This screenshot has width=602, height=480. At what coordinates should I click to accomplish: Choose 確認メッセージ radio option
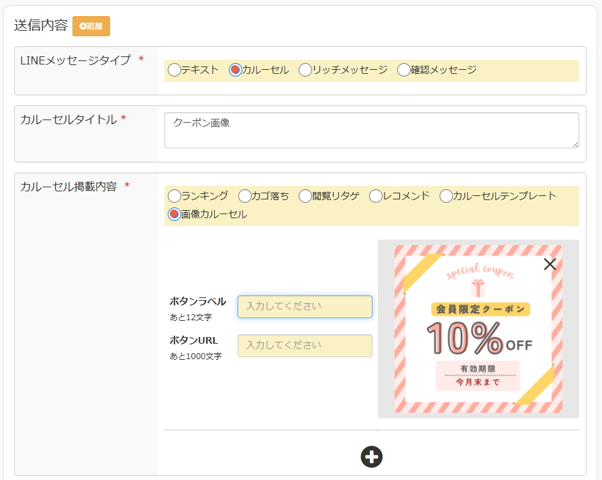[x=404, y=70]
